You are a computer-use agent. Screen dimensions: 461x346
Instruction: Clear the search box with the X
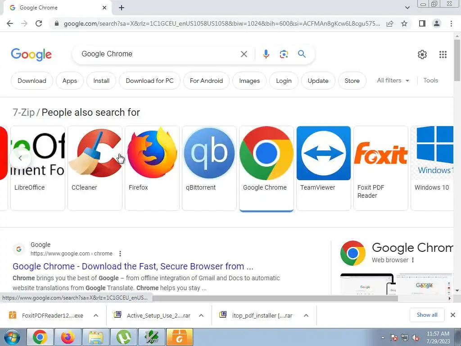(x=244, y=54)
